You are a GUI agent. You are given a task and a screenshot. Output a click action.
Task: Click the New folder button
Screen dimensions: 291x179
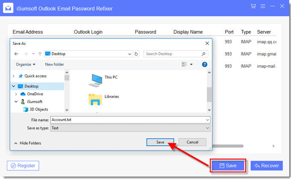point(55,65)
